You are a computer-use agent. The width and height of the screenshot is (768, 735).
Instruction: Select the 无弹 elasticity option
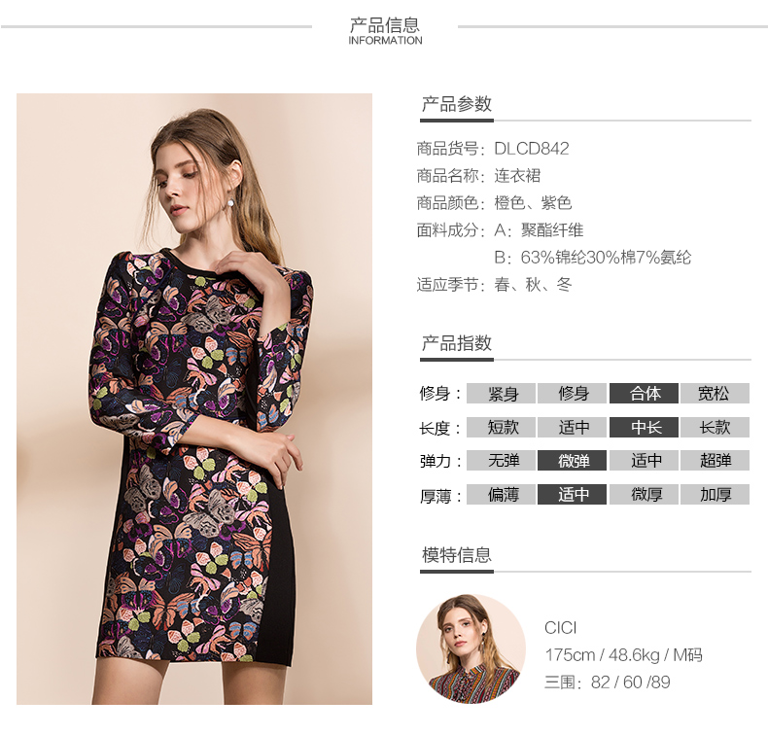501,460
